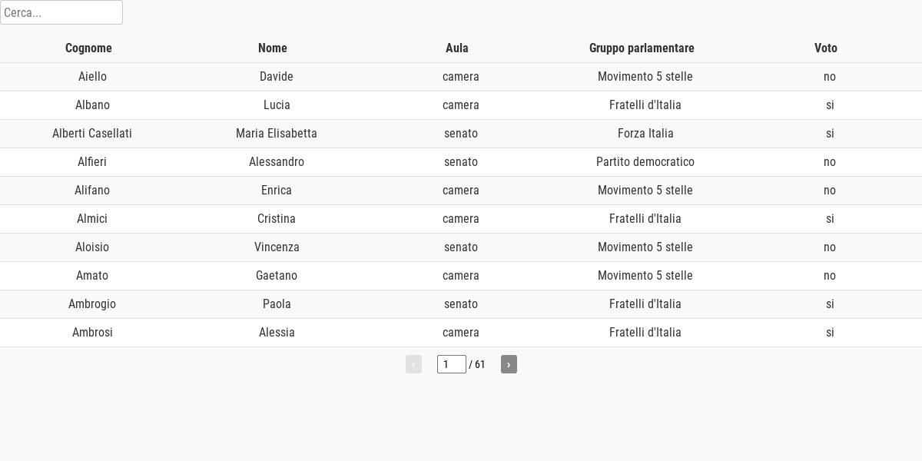Select the surname cell 'Aiello'
Viewport: 922px width, 461px height.
(x=92, y=77)
